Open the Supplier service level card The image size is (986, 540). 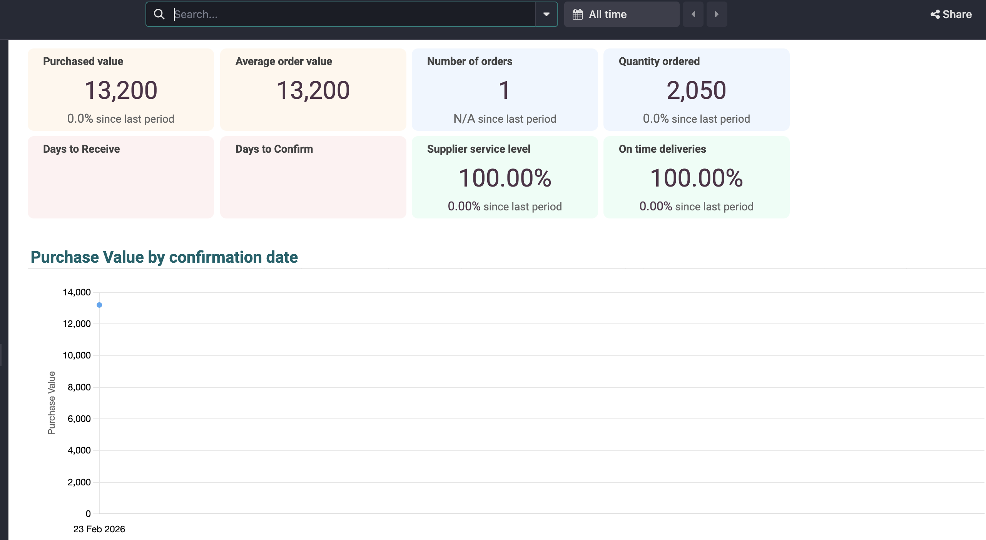505,177
